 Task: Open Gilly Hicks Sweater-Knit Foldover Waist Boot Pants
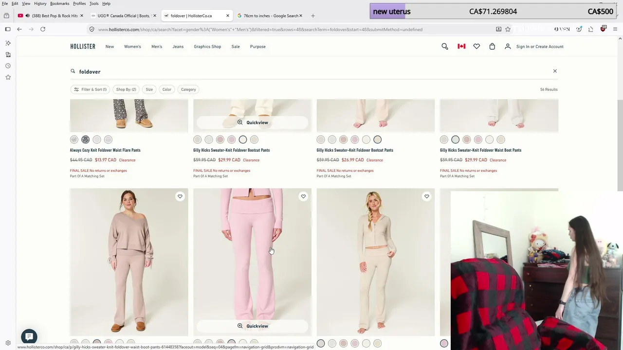[x=480, y=150]
